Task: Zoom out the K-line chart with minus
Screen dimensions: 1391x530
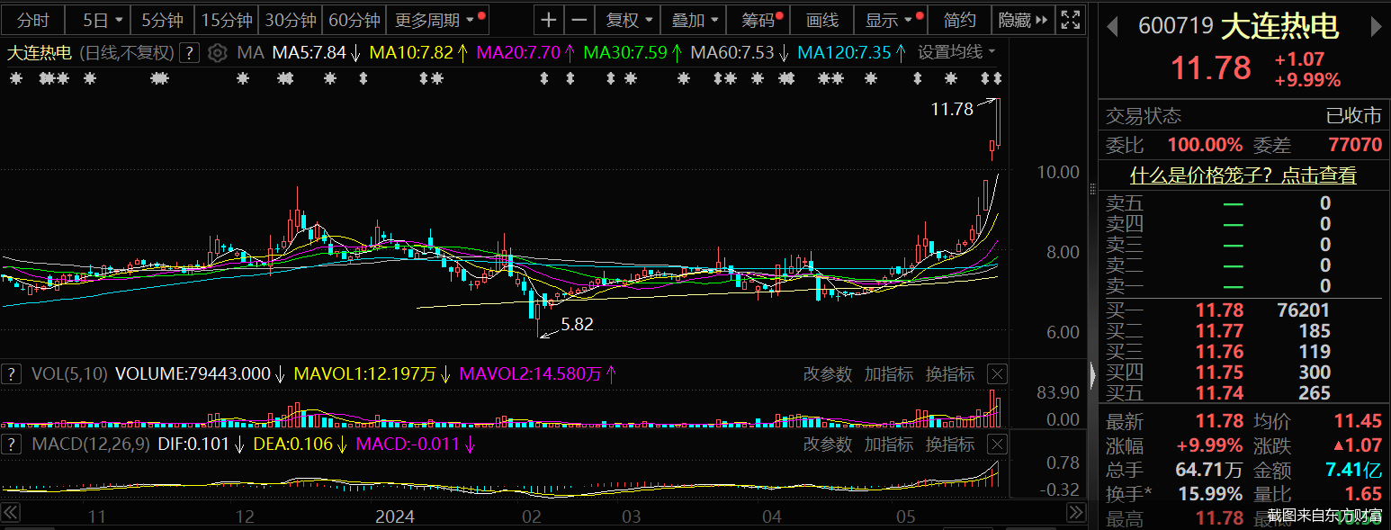Action: [579, 20]
